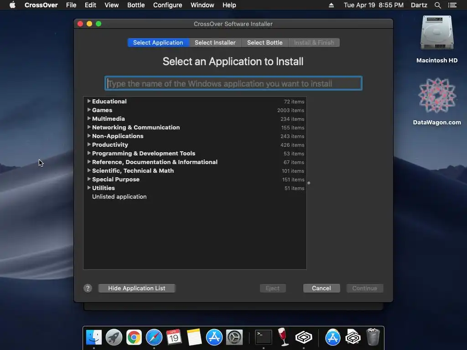Expand the Multimedia category

click(89, 118)
